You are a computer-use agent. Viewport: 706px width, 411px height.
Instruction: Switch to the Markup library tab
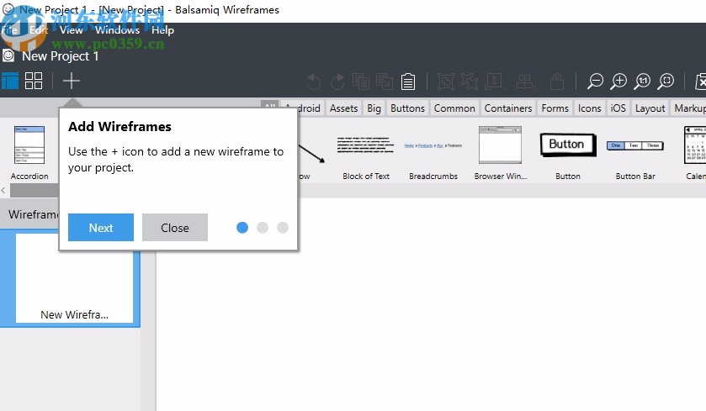point(689,108)
